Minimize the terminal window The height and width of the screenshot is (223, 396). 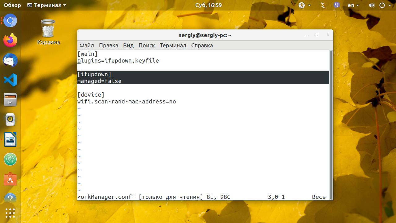(x=307, y=35)
